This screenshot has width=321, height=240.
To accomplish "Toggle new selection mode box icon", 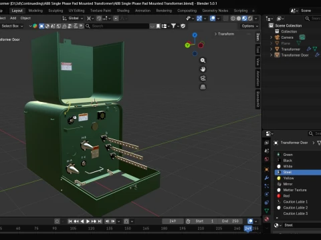I will coord(41,26).
